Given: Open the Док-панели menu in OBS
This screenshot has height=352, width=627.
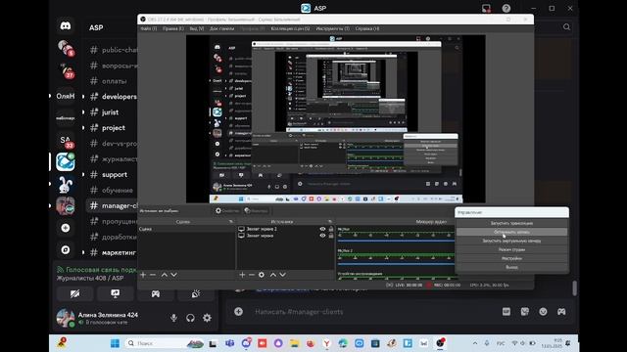Looking at the screenshot, I should (x=222, y=28).
